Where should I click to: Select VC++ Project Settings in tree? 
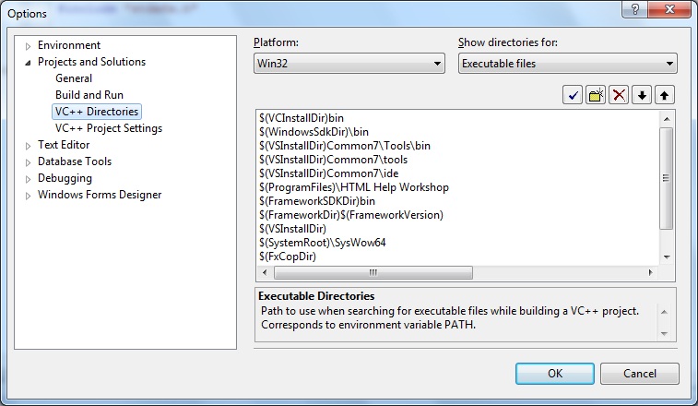[x=108, y=128]
